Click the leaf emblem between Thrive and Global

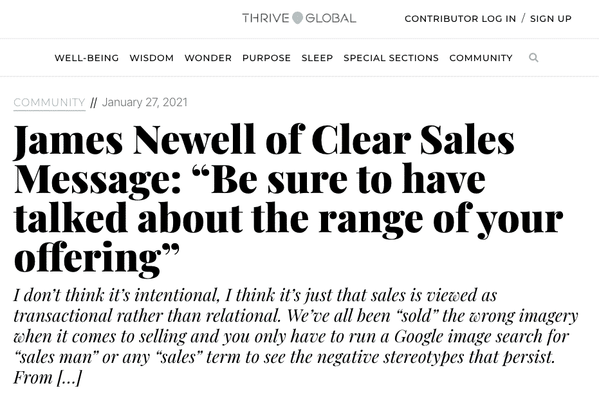tap(297, 18)
